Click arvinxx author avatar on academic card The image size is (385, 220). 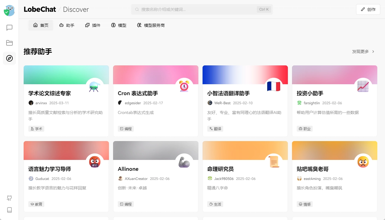[x=31, y=103]
